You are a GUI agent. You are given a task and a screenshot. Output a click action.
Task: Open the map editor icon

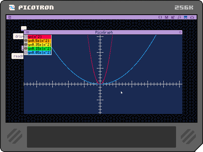pos(173,17)
